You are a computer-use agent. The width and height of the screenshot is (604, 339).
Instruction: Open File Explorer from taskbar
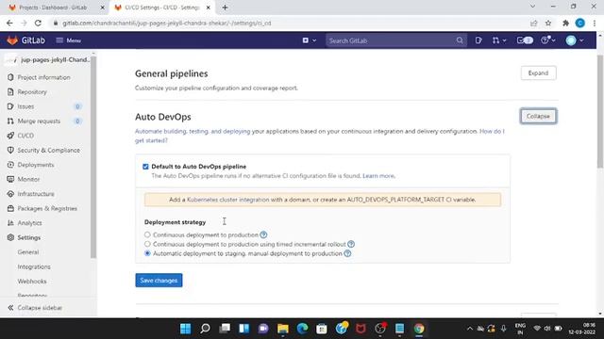283,329
